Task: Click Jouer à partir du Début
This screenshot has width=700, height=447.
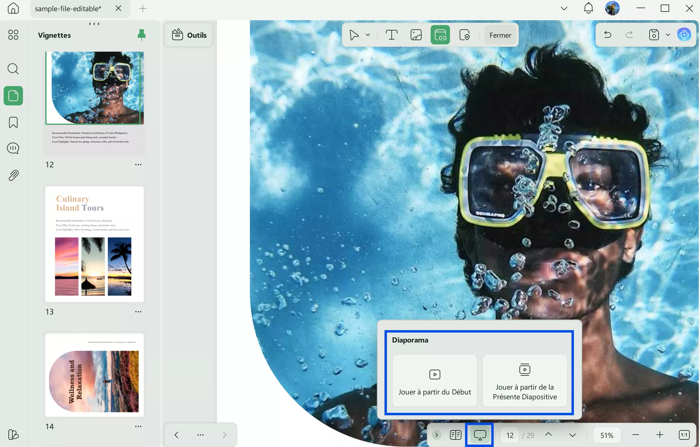Action: click(x=435, y=381)
